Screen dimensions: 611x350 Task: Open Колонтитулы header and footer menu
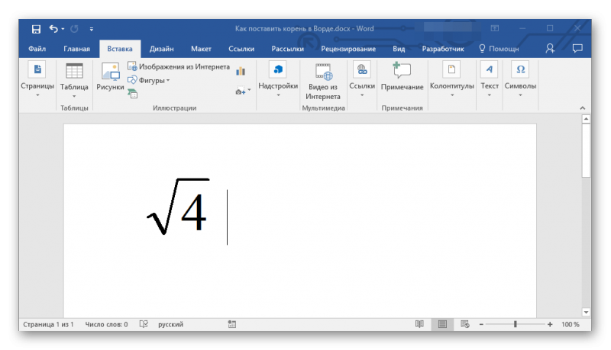(452, 80)
